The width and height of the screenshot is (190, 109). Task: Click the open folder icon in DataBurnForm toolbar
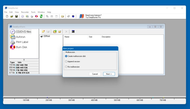[x=60, y=32]
